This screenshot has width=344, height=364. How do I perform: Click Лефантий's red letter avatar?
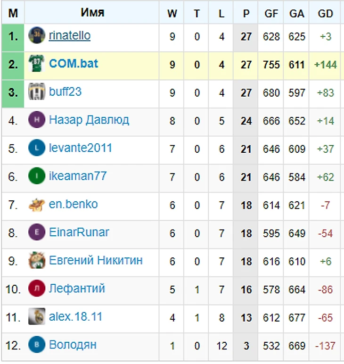pos(37,288)
